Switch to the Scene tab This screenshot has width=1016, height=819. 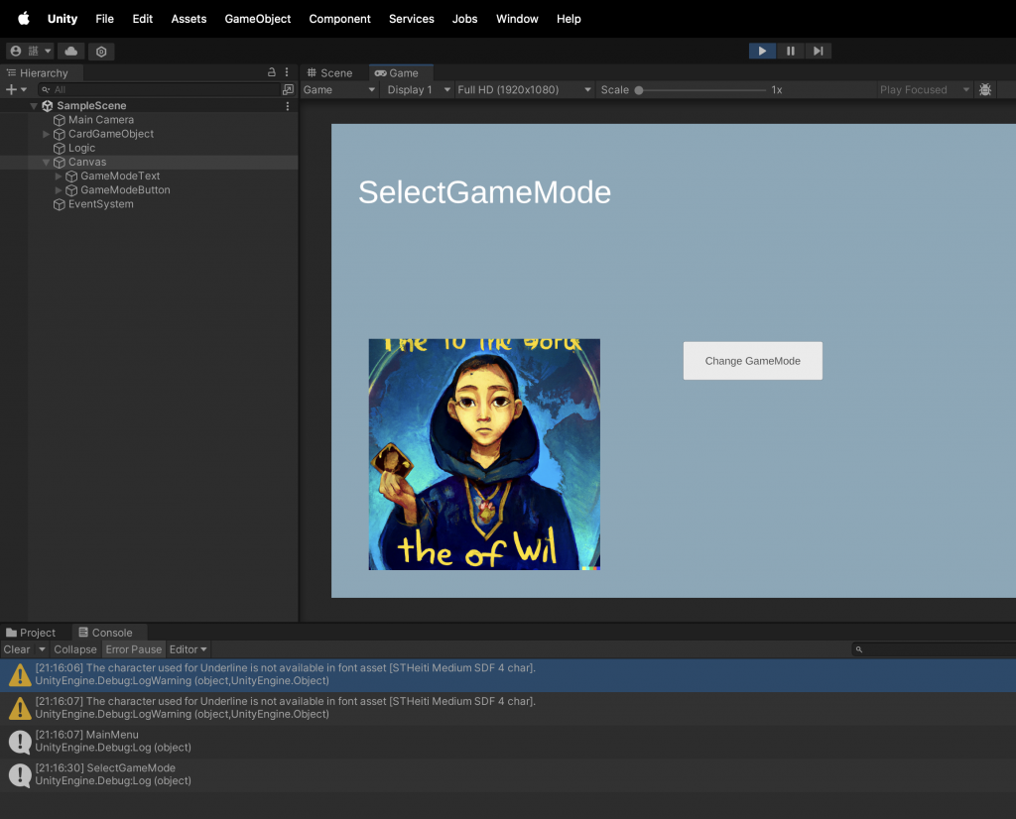click(329, 73)
